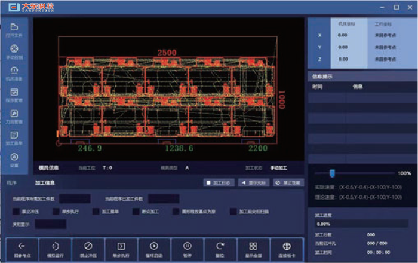Open 手动控制 manual control panel

click(14, 51)
